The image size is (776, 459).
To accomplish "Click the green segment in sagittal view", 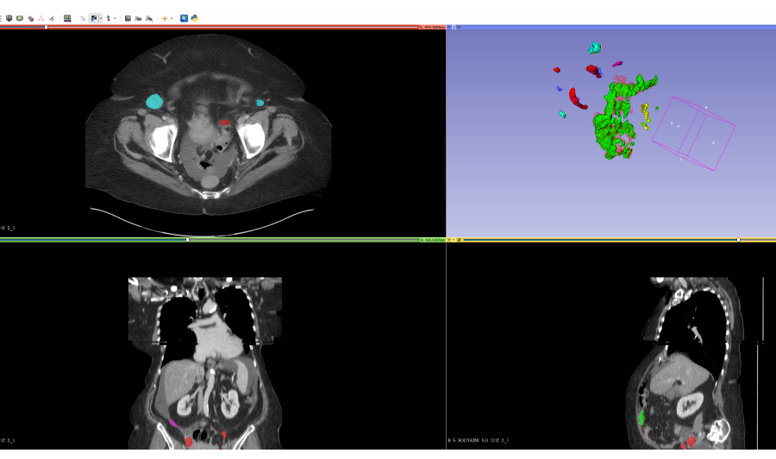I will 641,418.
